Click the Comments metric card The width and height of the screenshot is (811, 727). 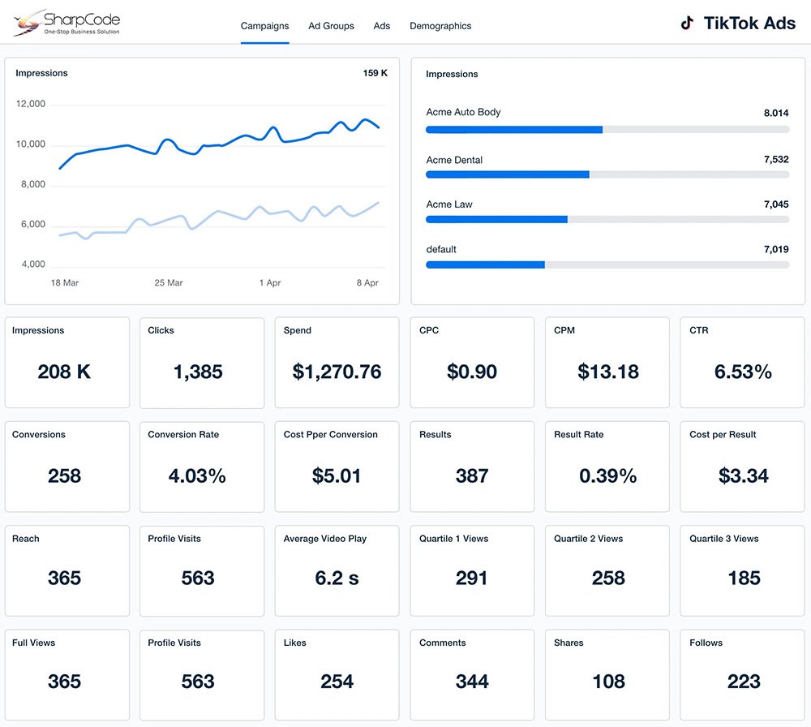point(472,674)
